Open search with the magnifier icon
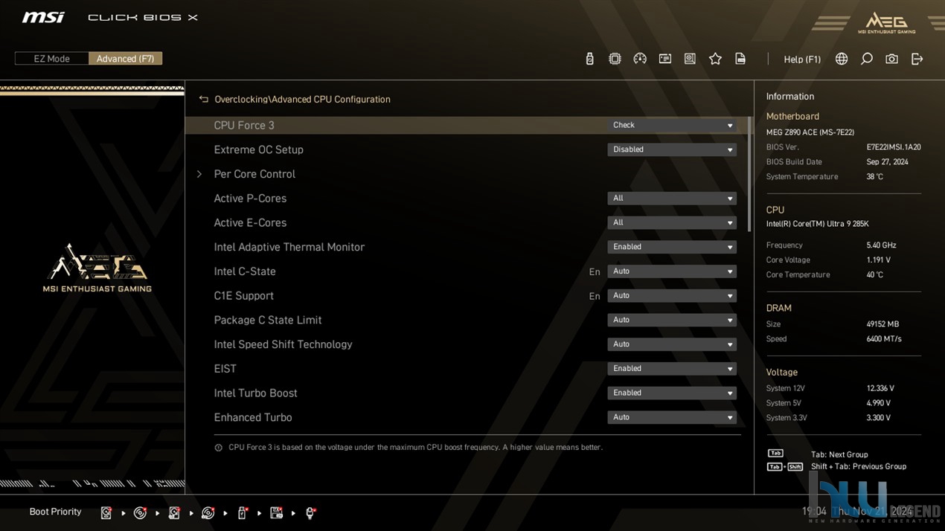 (x=867, y=59)
